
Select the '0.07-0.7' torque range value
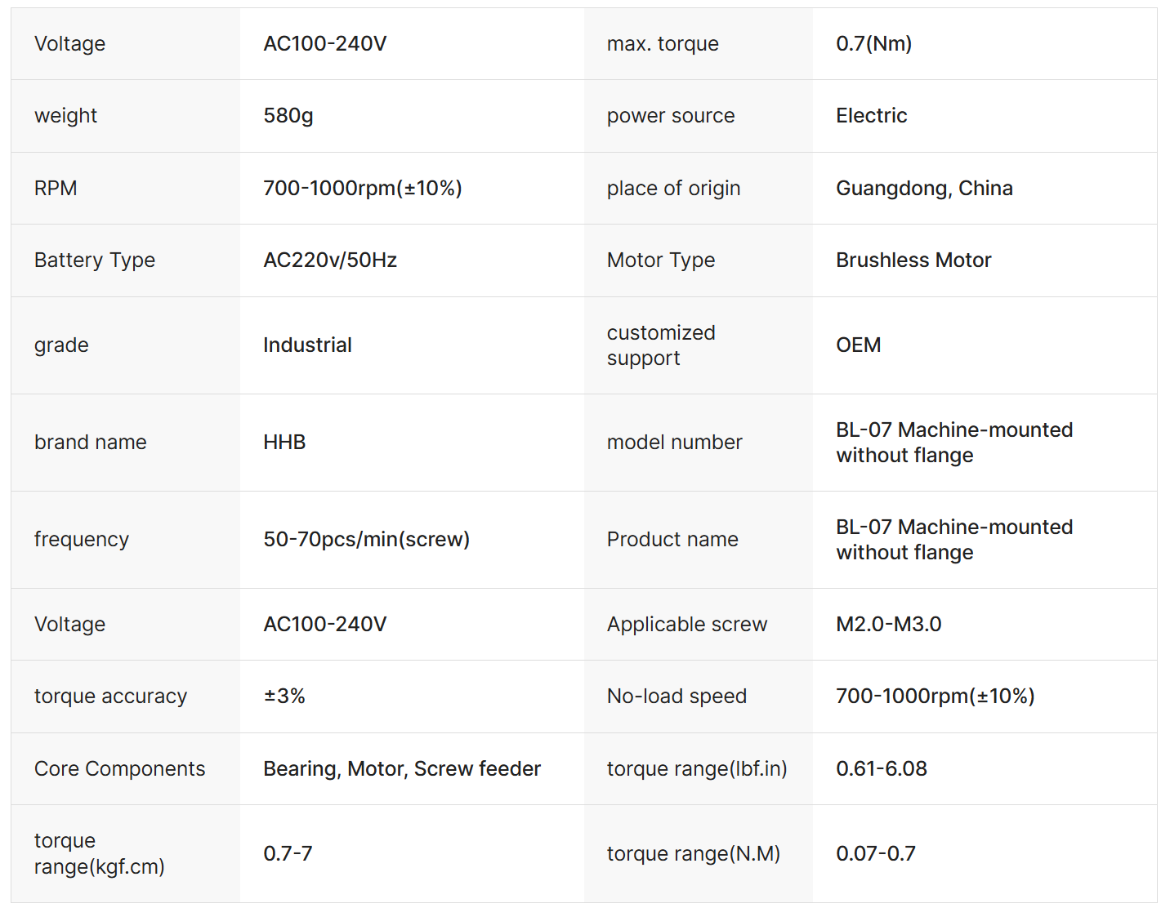pyautogui.click(x=875, y=854)
